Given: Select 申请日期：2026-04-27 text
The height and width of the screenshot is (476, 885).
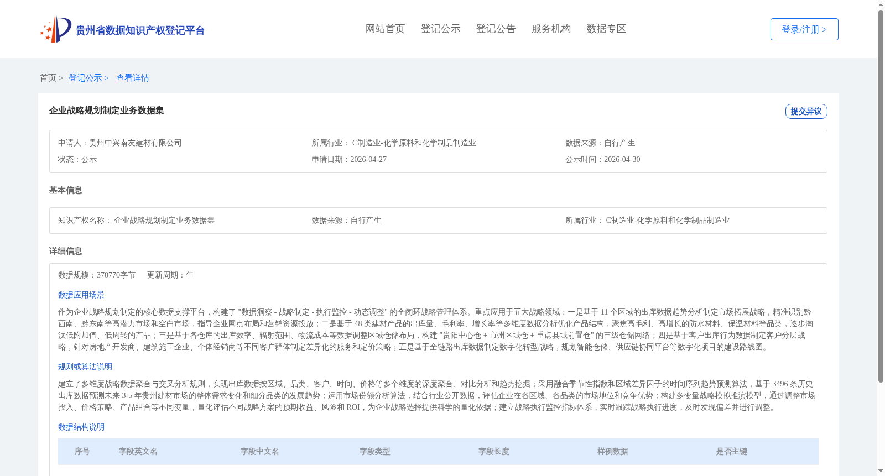Looking at the screenshot, I should pos(349,159).
